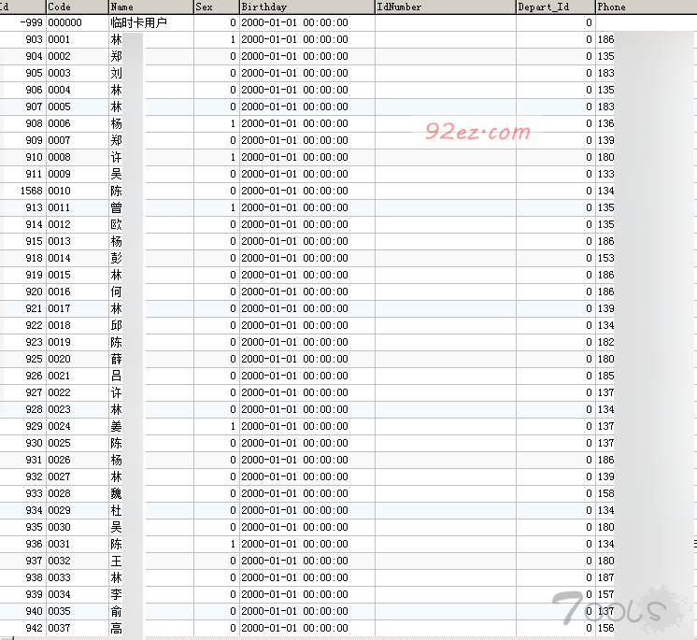Image resolution: width=697 pixels, height=640 pixels.
Task: Click the IdNumber column header
Action: 446,7
